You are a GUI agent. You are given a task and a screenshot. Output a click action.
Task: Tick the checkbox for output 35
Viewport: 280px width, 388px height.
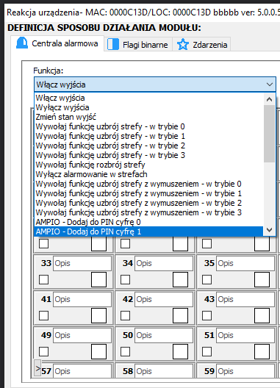pos(207,280)
